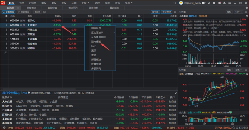
Task: Click 加自选 for 大众交通
Action: 172,102
